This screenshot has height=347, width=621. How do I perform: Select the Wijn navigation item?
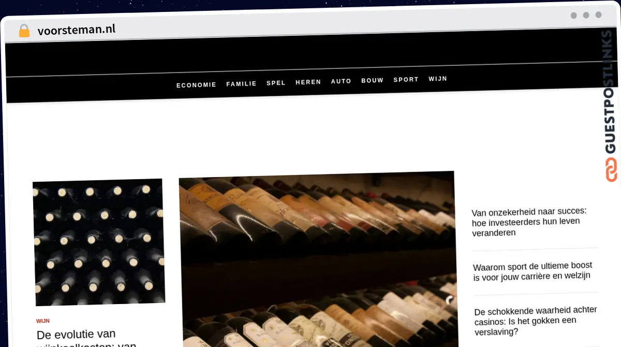(438, 79)
